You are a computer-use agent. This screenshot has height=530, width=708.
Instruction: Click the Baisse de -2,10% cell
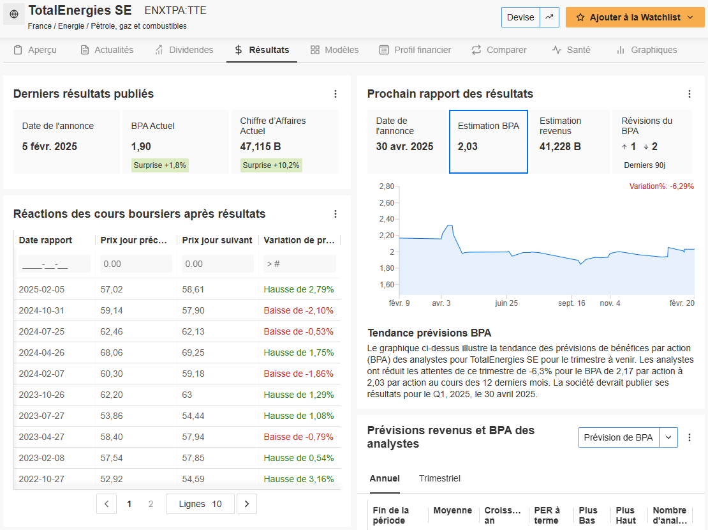pos(299,311)
